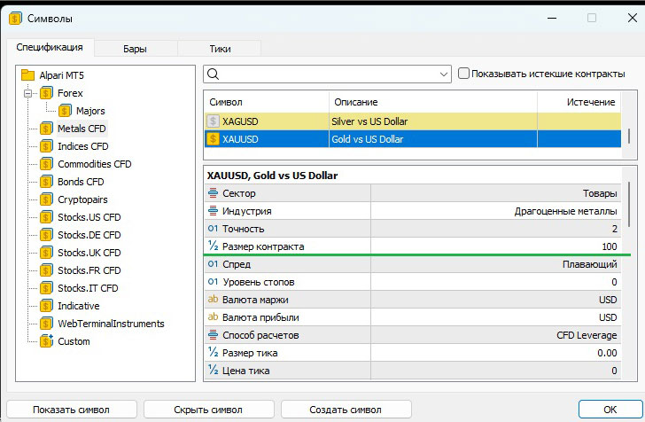Click the specification list vertical scrollbar
Screen dimensions: 645x422
tap(630, 213)
